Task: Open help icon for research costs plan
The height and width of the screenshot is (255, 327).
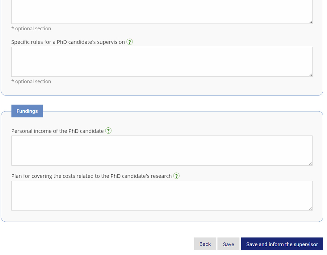Action: click(x=176, y=176)
